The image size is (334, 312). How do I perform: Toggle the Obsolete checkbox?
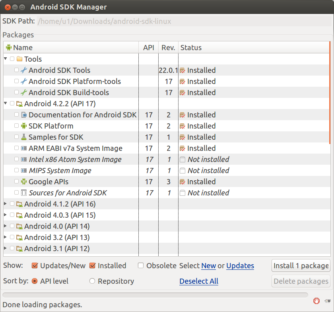point(141,265)
